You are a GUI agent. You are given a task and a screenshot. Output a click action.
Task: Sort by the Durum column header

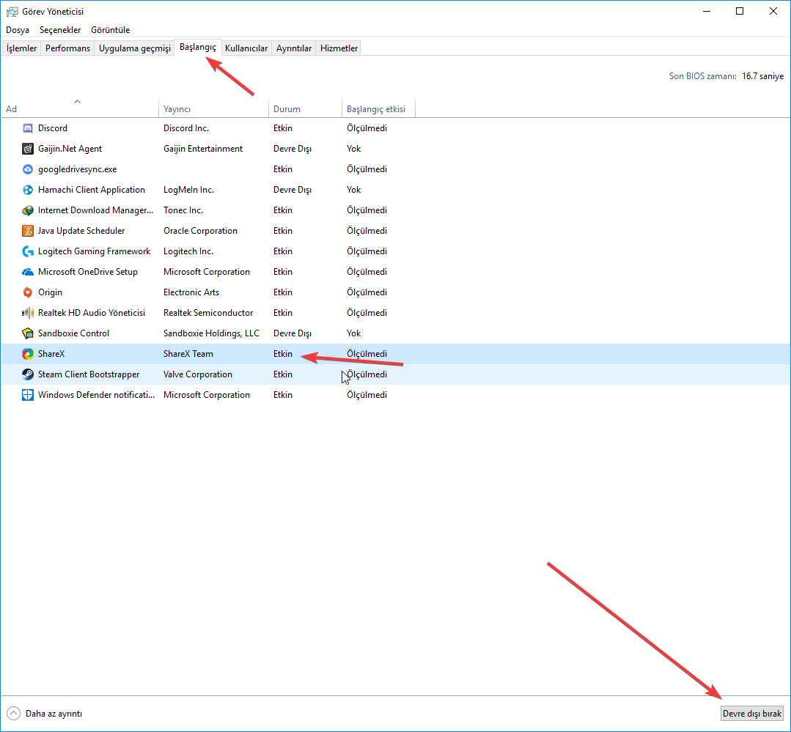(x=305, y=108)
